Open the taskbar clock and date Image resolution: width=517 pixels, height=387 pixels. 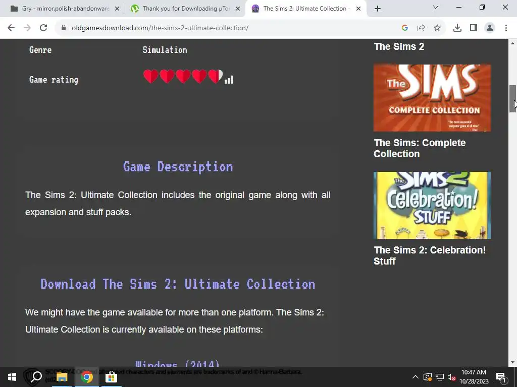(x=474, y=377)
